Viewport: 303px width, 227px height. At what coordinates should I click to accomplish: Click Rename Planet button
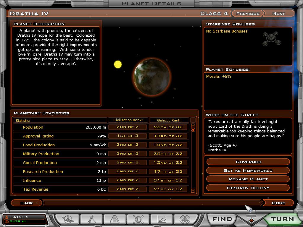tap(248, 179)
